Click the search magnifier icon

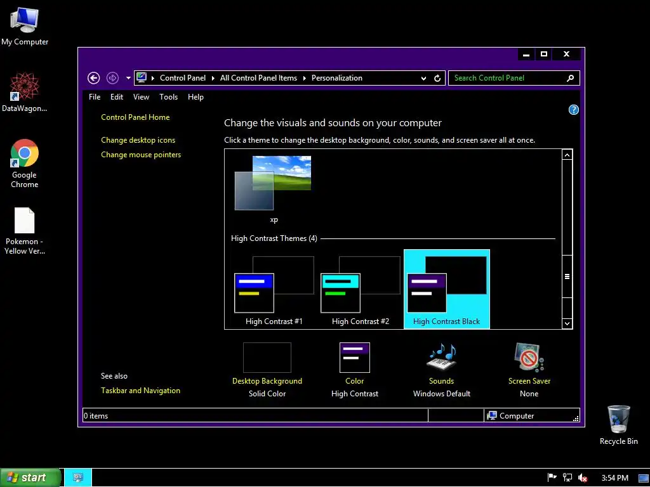(x=571, y=78)
